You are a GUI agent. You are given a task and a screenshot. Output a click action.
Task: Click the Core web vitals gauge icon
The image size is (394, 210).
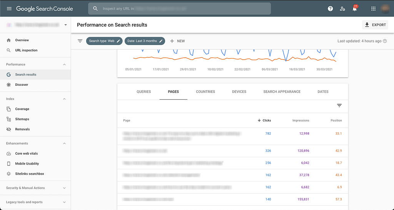(x=8, y=153)
